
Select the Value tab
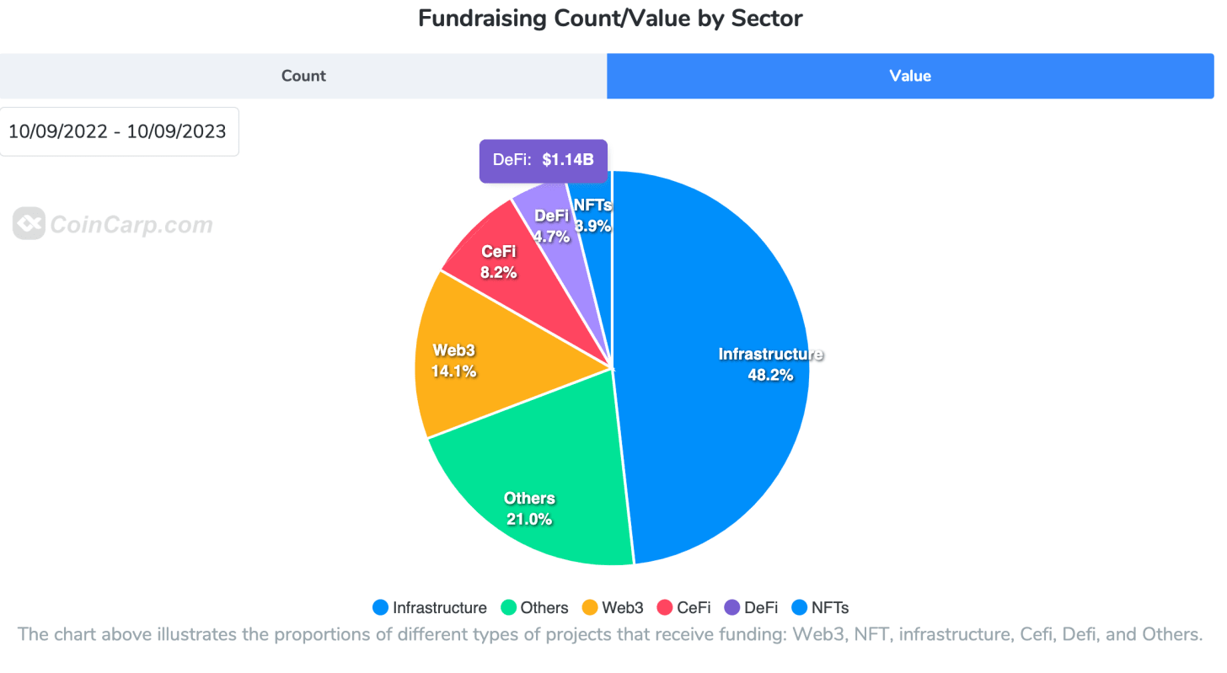[x=910, y=76]
